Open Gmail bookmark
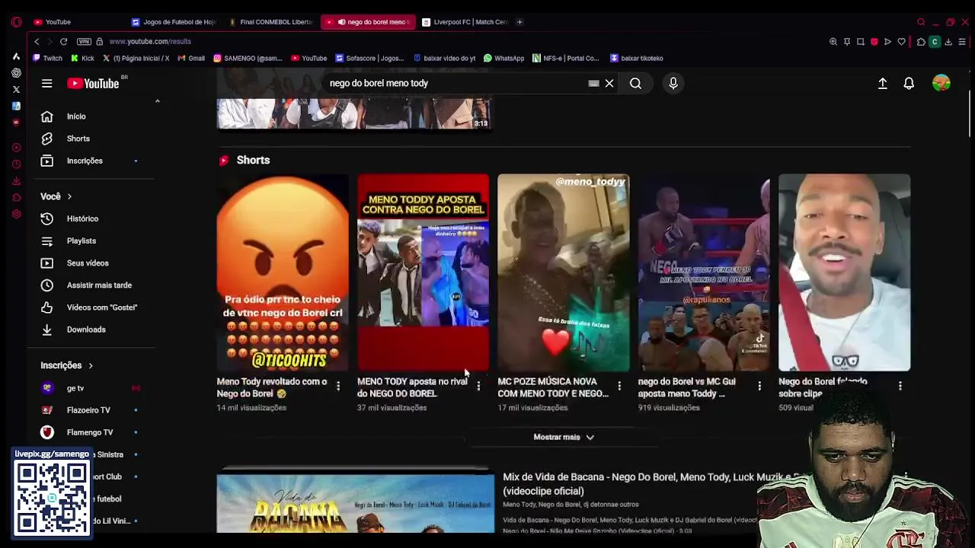Image resolution: width=975 pixels, height=548 pixels. click(191, 59)
